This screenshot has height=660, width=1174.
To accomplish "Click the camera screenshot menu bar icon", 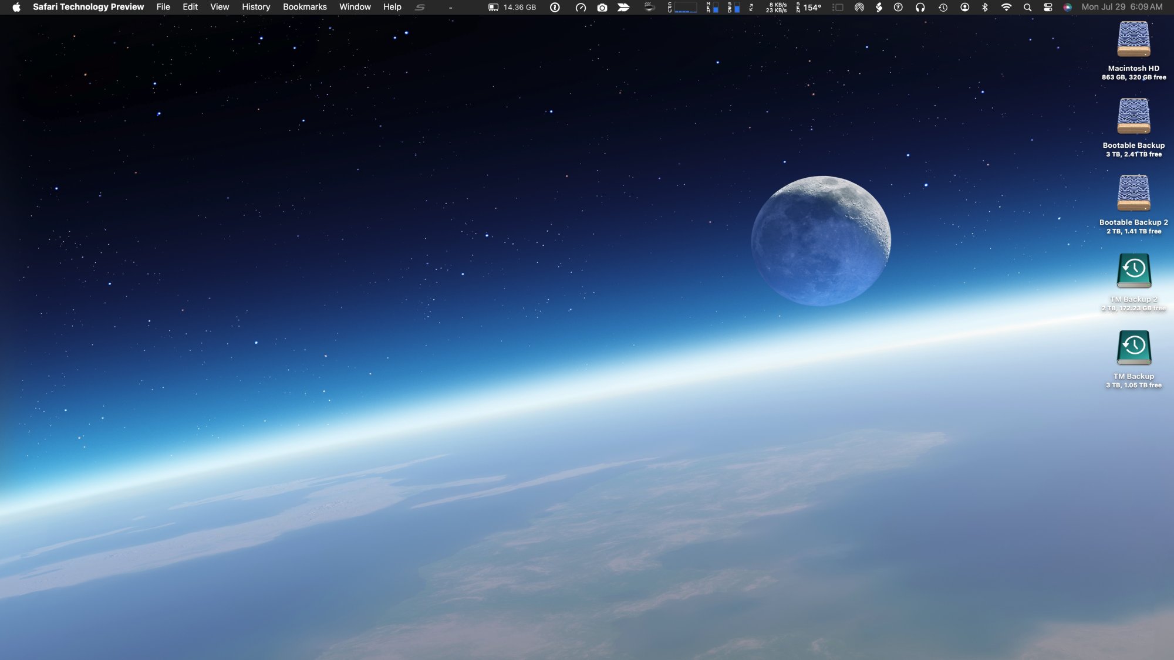I will pos(602,8).
